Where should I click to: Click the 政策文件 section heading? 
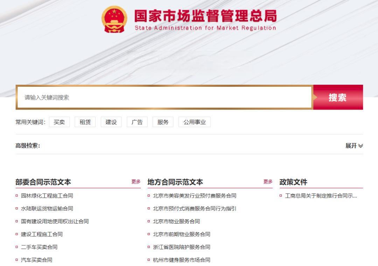293,182
